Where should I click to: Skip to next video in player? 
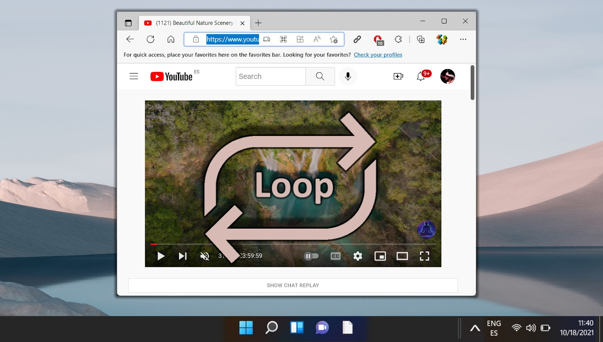click(183, 256)
